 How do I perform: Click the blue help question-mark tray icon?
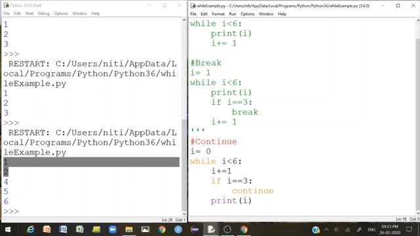click(316, 229)
